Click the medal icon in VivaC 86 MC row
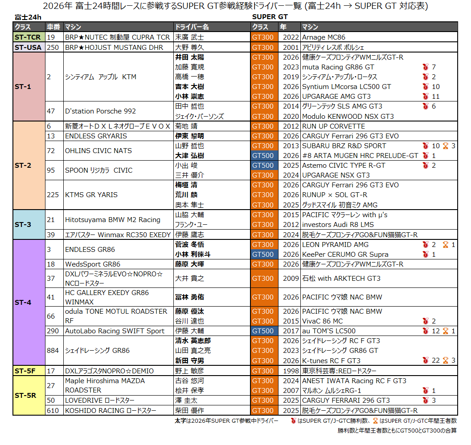This screenshot has width=471, height=445. (x=426, y=321)
